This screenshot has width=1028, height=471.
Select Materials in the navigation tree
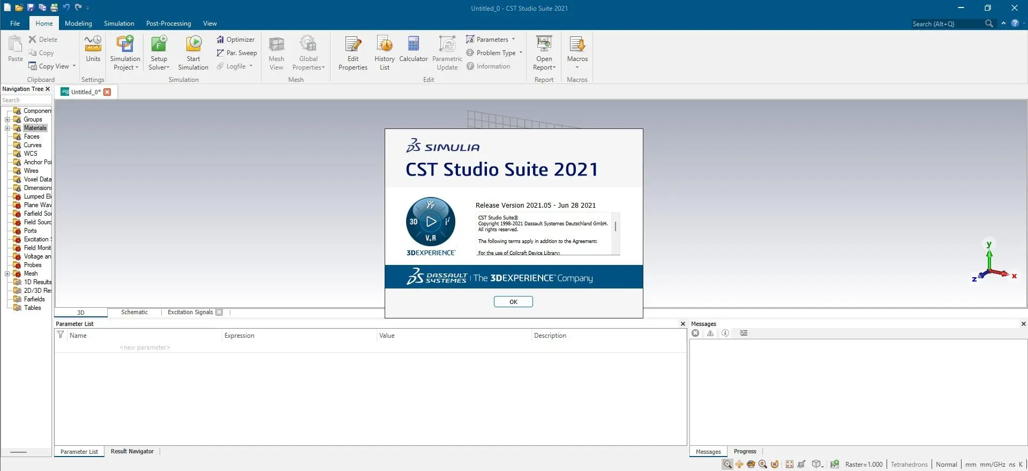(35, 128)
